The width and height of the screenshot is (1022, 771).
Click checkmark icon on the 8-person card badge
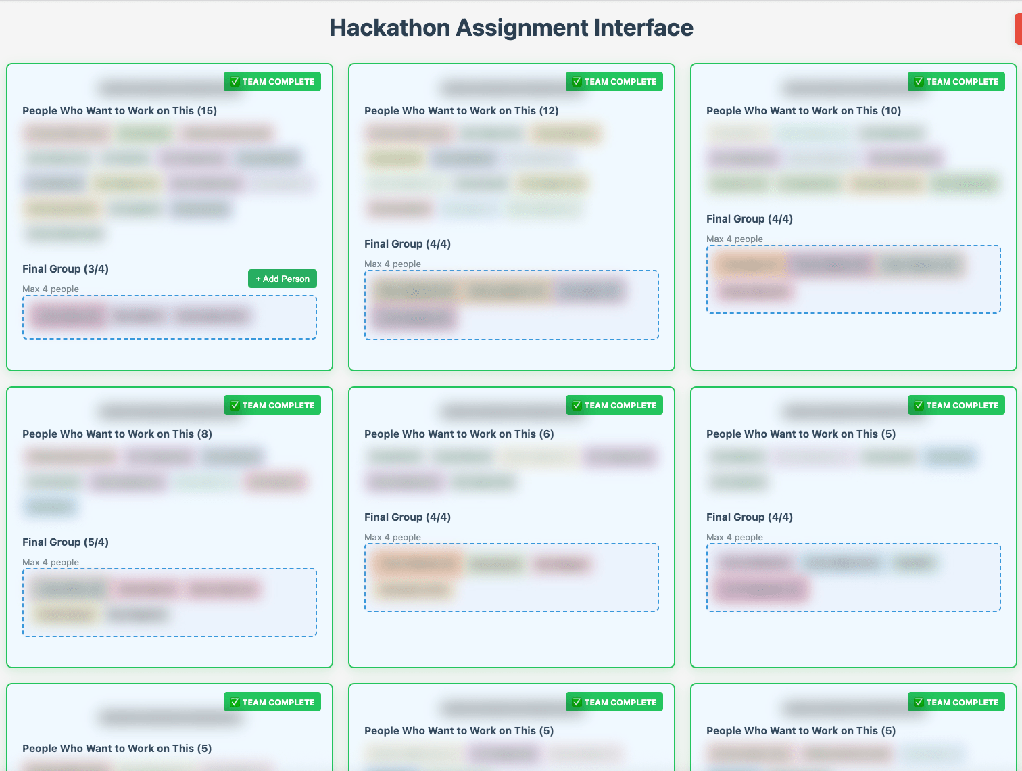click(235, 406)
